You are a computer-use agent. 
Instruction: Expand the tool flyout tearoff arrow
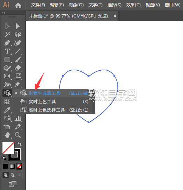94,101
